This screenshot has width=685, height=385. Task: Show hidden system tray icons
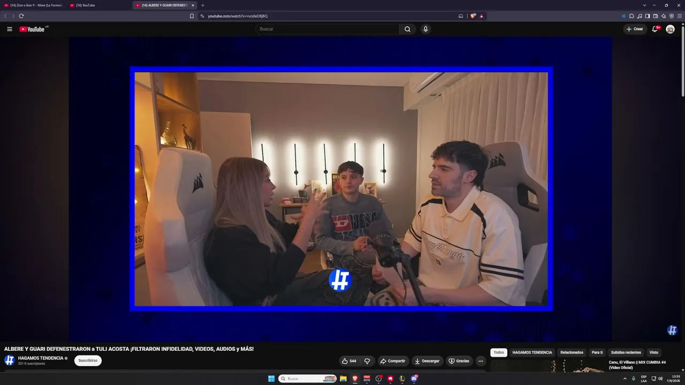tap(625, 379)
